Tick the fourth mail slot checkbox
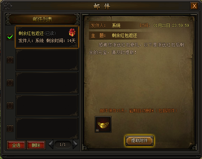This screenshot has width=202, height=159. (x=10, y=106)
